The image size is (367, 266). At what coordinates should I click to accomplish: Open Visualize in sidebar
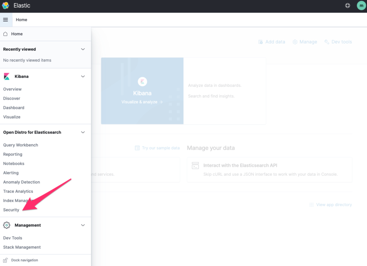click(12, 117)
